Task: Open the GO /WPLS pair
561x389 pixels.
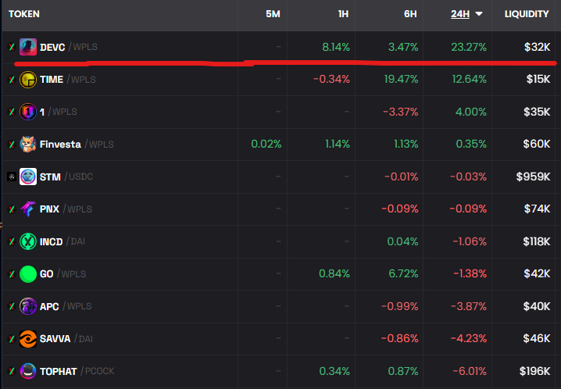Action: click(63, 274)
